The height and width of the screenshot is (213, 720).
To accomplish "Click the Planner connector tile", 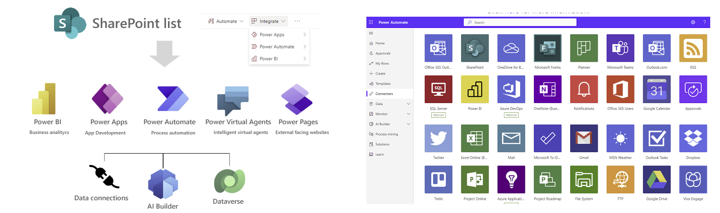I will [x=584, y=48].
